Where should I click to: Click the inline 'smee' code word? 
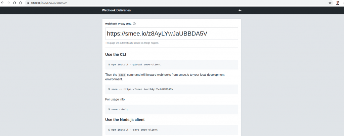click(122, 75)
